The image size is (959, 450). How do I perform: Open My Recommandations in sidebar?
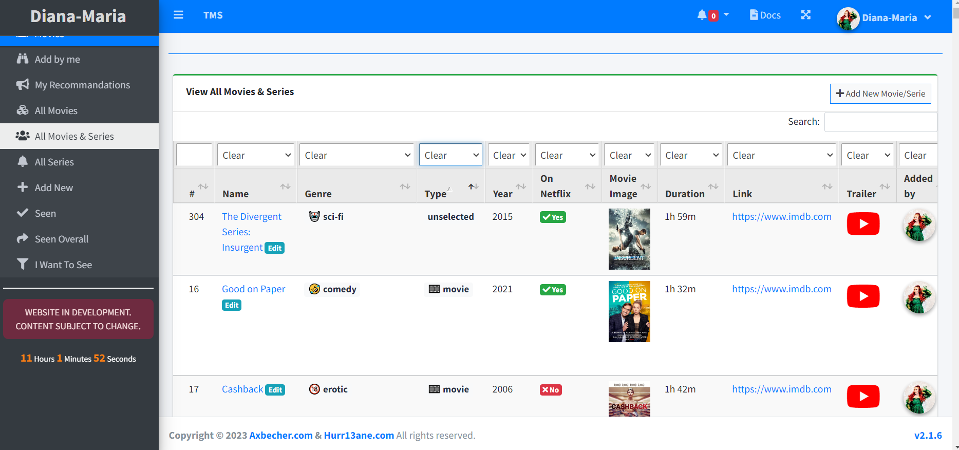(x=82, y=85)
